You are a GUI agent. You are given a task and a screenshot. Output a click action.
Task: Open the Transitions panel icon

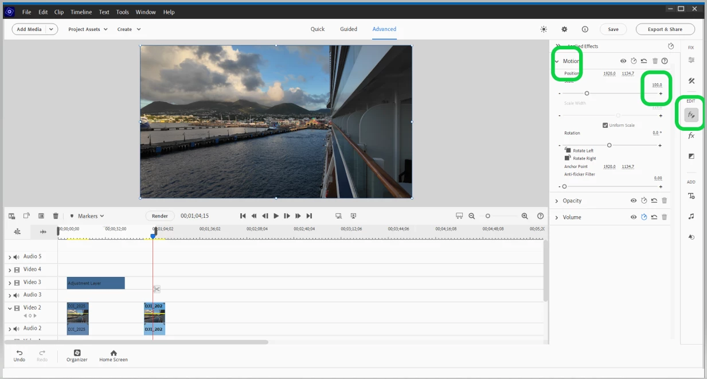pyautogui.click(x=691, y=156)
